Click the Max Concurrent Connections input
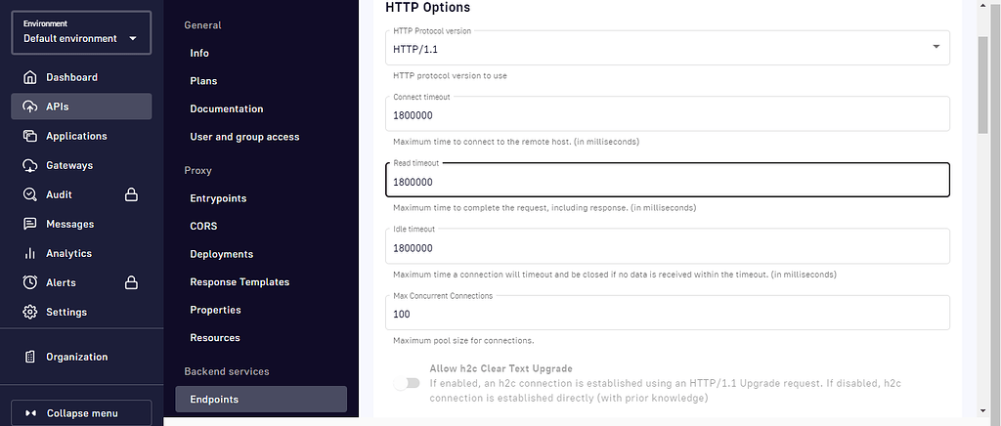 (x=667, y=314)
